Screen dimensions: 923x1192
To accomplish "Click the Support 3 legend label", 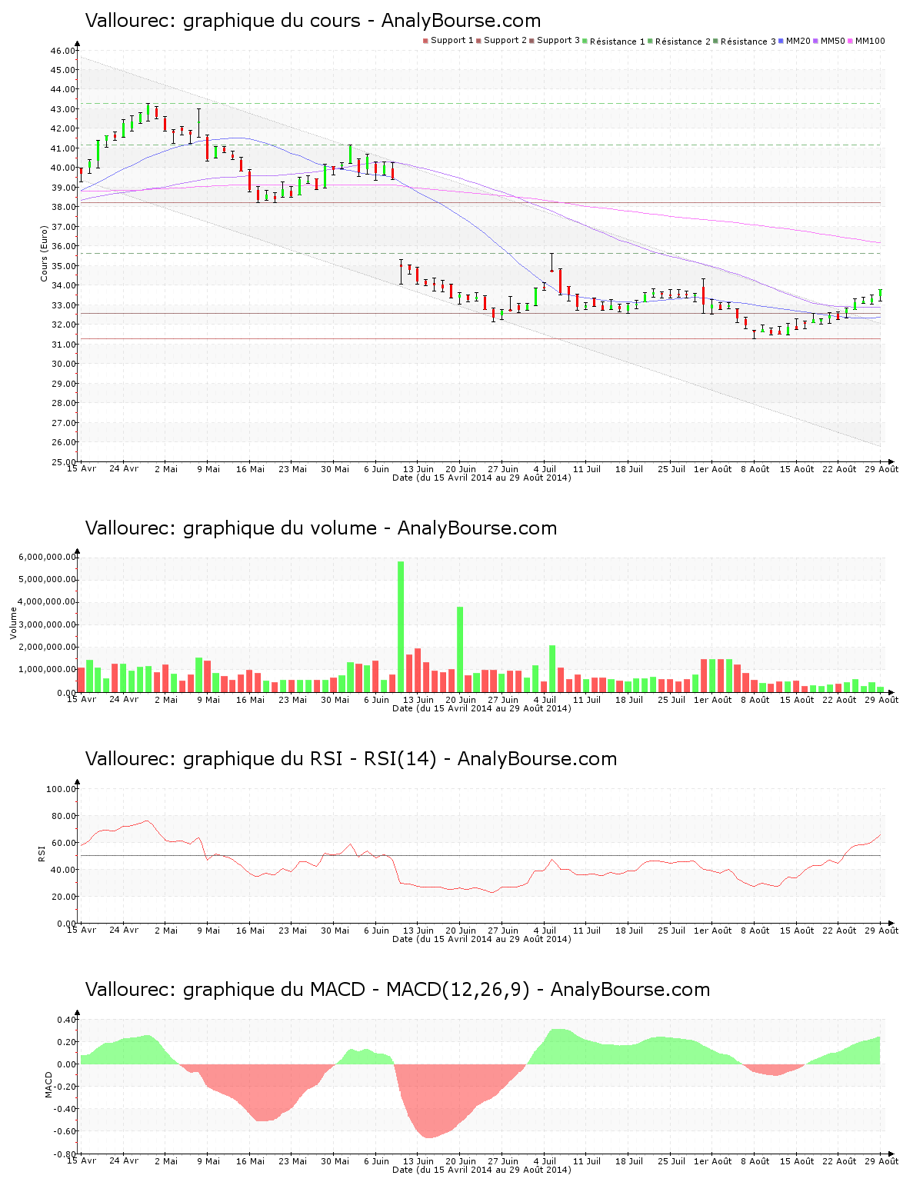I will 558,40.
